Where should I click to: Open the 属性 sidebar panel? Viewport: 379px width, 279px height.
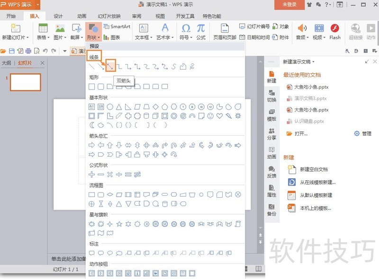[x=271, y=191]
